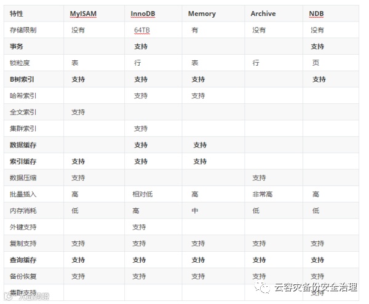Click the 事务 row label
This screenshot has height=304, width=369.
point(16,47)
